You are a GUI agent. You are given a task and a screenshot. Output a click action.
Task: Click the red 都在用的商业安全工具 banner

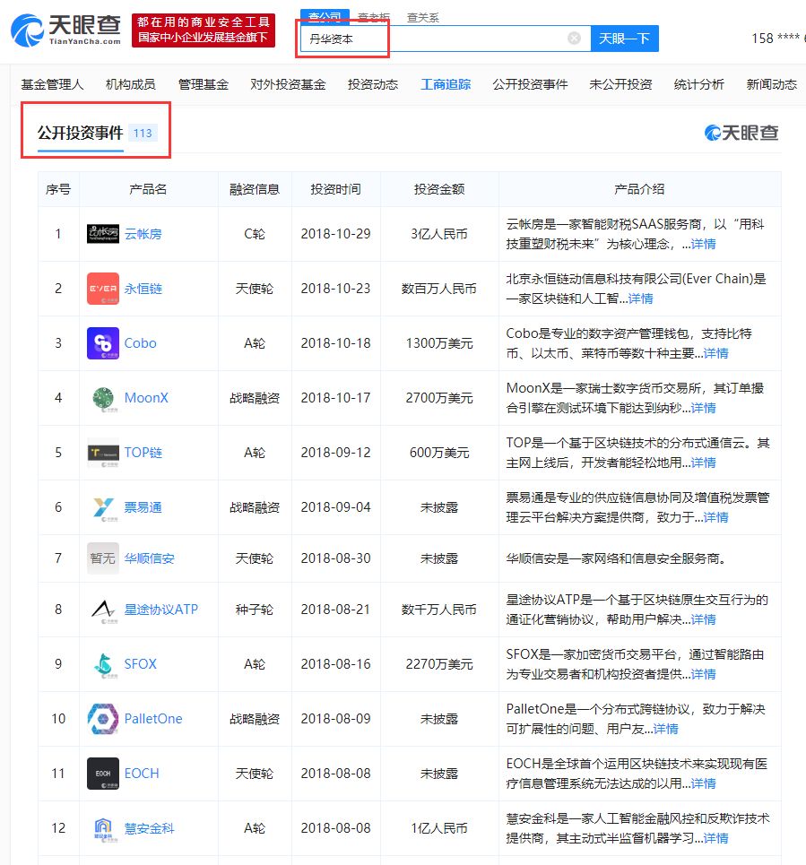203,30
